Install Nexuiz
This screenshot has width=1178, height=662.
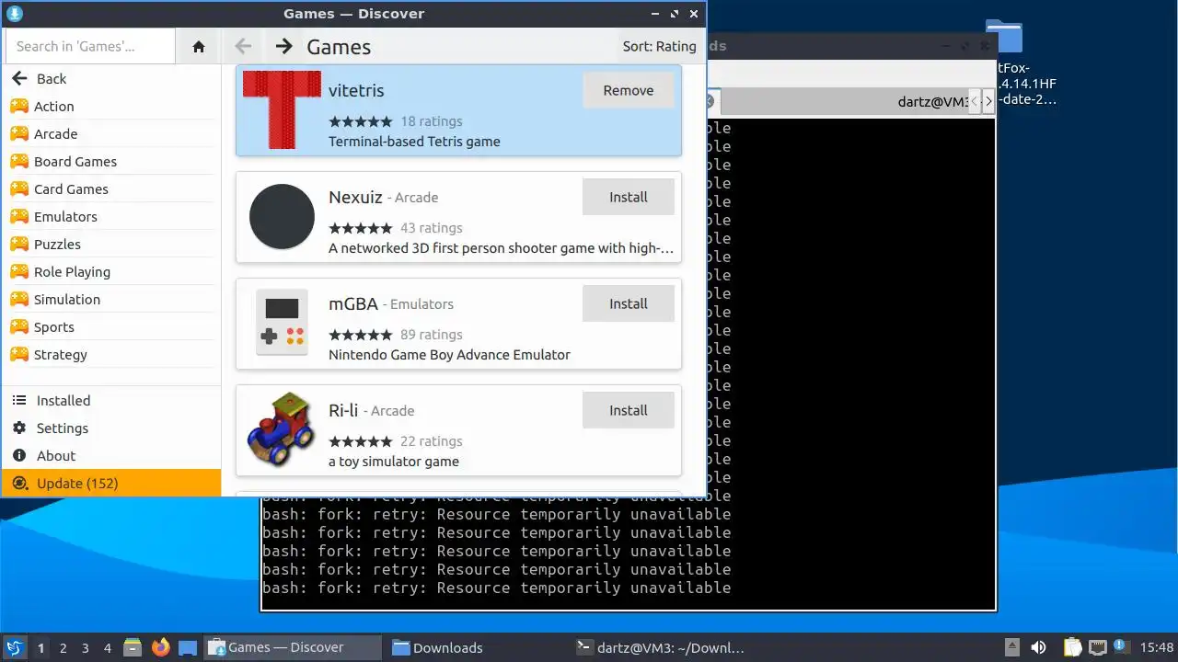click(x=629, y=197)
